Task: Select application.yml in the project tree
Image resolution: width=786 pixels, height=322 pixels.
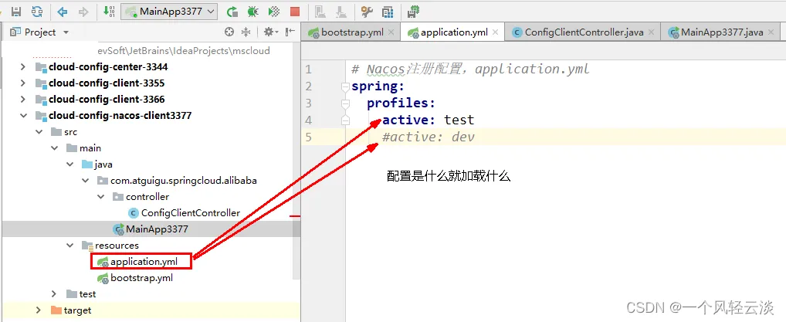Action: (144, 261)
